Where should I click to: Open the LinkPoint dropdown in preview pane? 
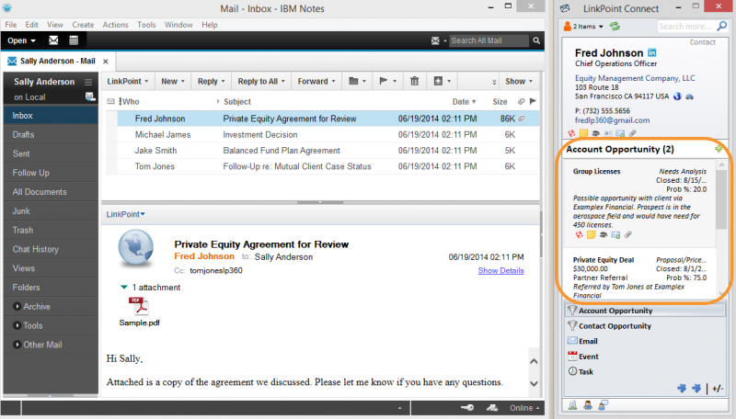(x=125, y=214)
